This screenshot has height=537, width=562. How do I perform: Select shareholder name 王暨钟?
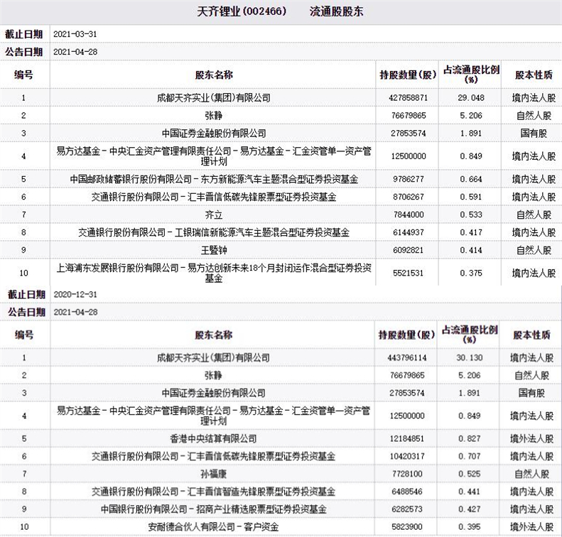tap(214, 250)
